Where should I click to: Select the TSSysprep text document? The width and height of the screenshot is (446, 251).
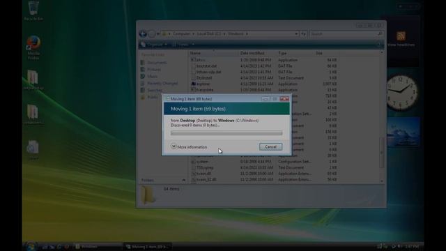click(205, 167)
